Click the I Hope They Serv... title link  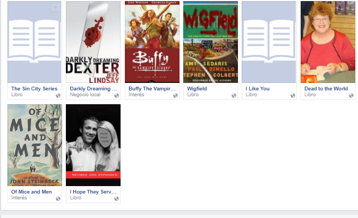tap(93, 192)
